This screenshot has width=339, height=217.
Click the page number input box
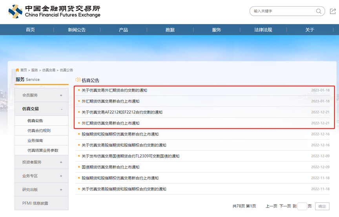(x=302, y=206)
